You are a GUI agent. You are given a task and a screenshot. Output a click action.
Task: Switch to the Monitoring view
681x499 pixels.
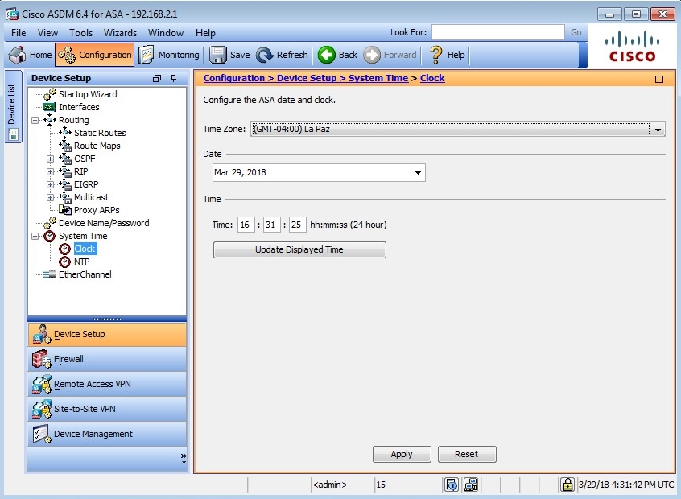[169, 55]
